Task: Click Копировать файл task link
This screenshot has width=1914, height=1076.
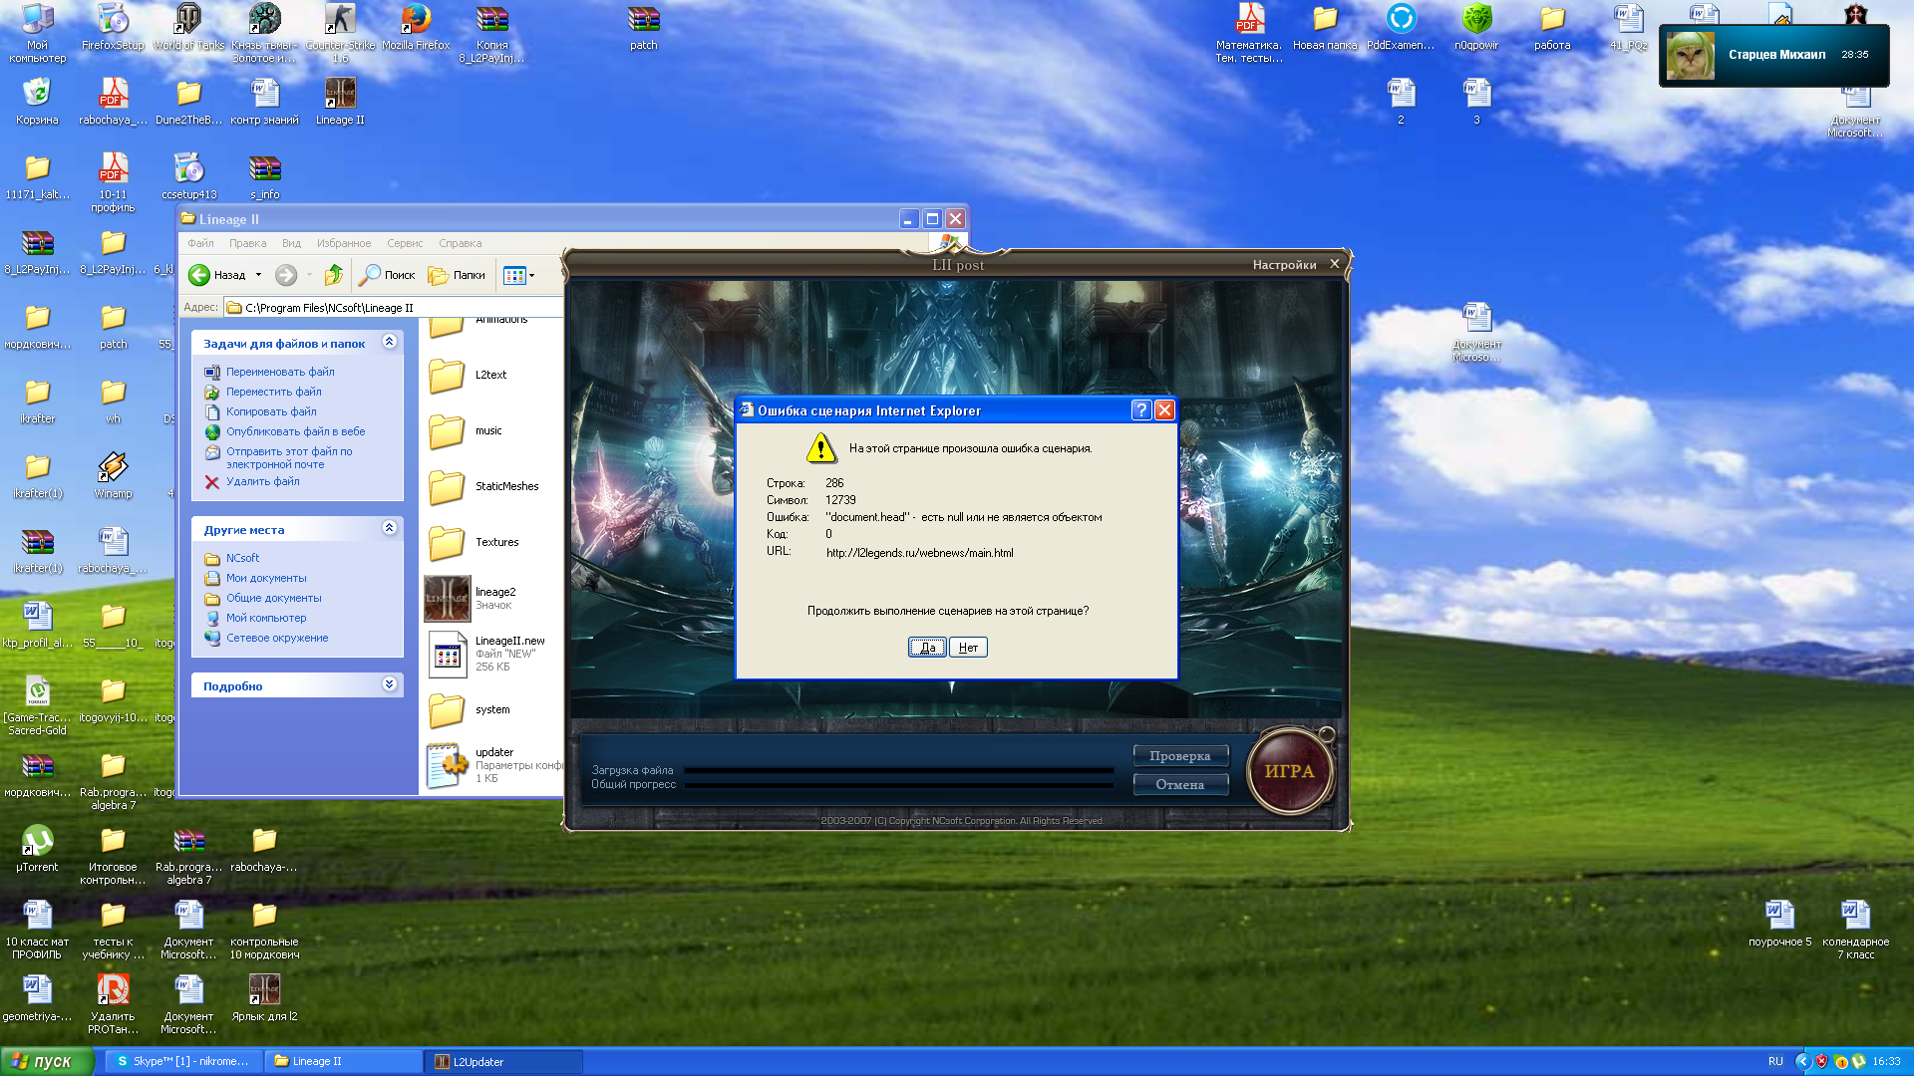Action: pyautogui.click(x=271, y=411)
